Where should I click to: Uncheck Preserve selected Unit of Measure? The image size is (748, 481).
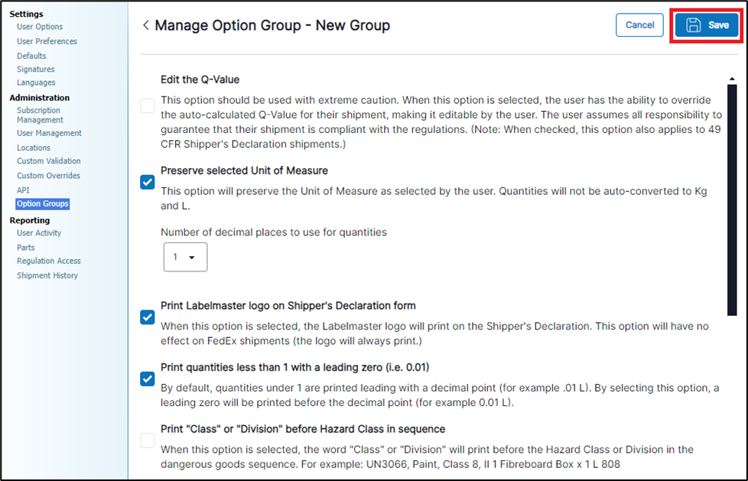point(148,182)
